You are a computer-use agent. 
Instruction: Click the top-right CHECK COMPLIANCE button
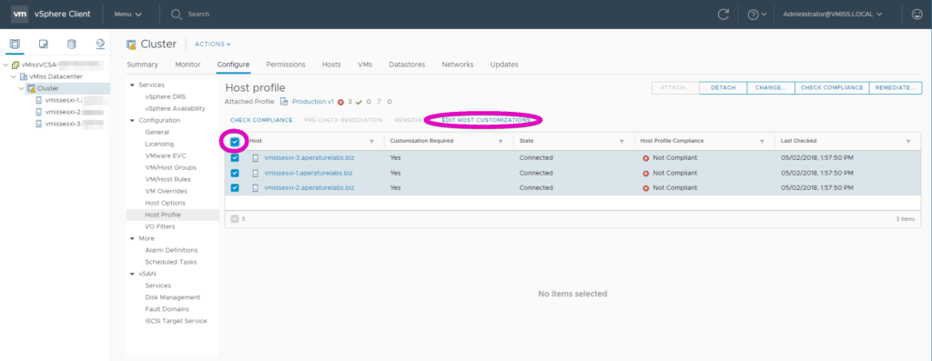tap(832, 88)
